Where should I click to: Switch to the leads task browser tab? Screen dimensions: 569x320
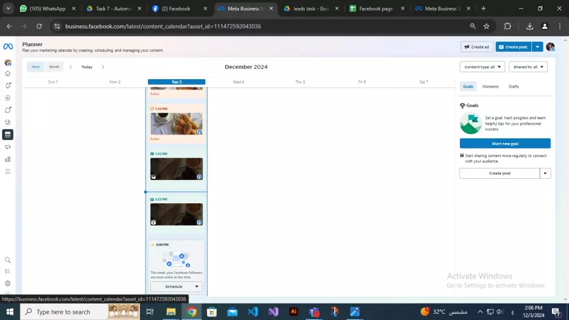(x=311, y=9)
